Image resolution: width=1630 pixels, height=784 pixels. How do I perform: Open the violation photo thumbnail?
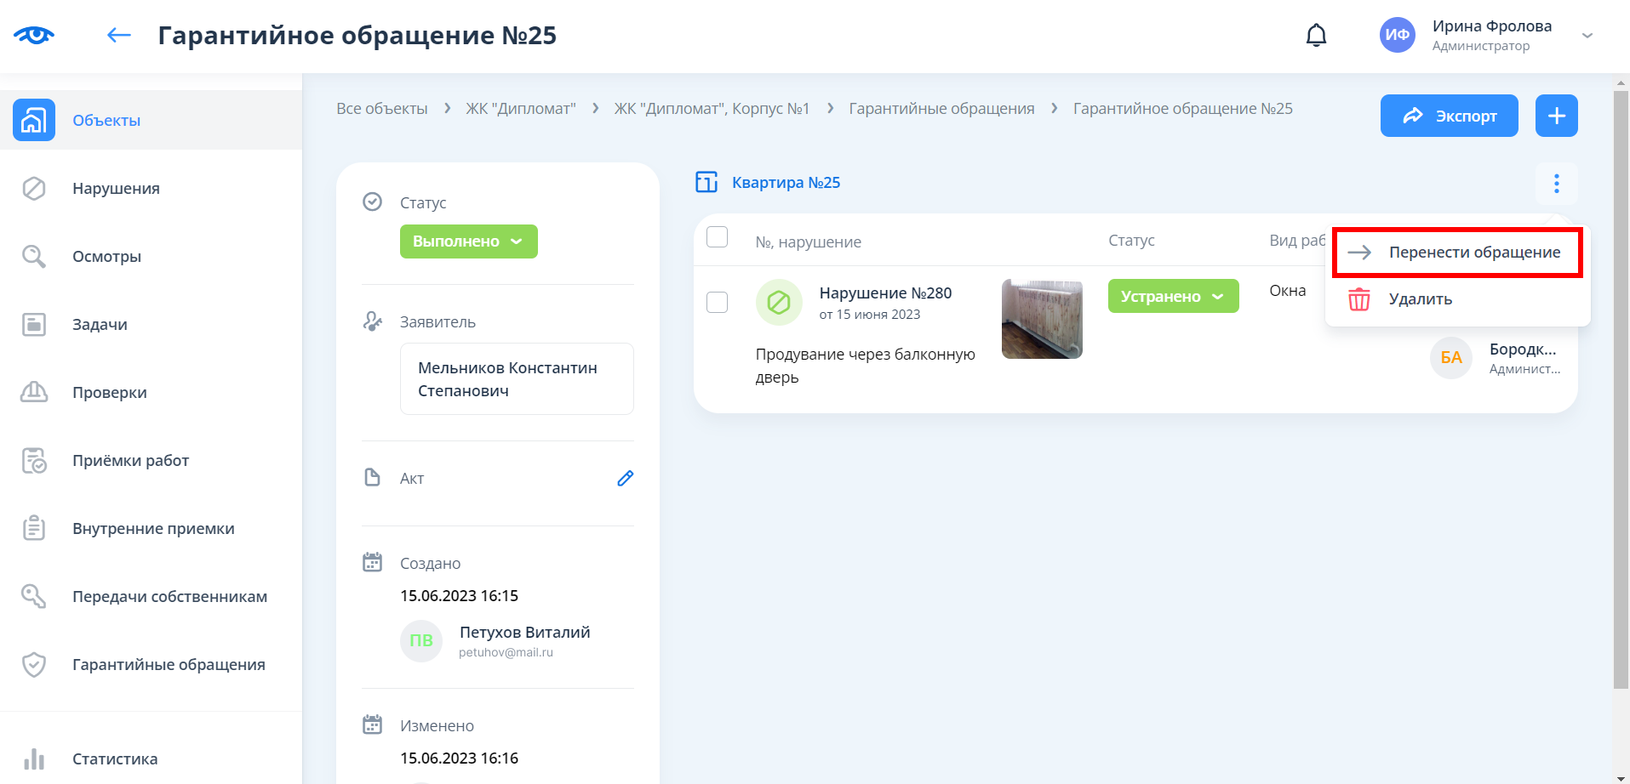click(1042, 319)
